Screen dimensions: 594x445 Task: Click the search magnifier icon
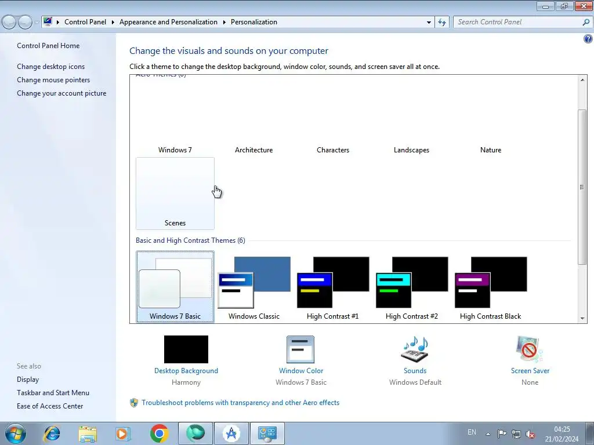click(586, 22)
